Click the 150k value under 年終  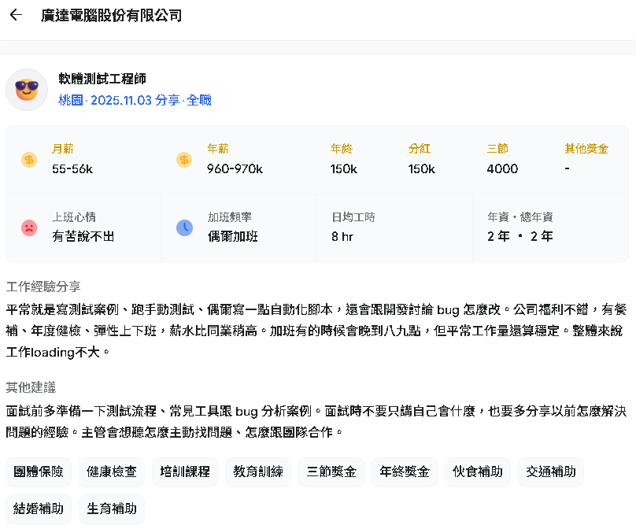(x=343, y=168)
